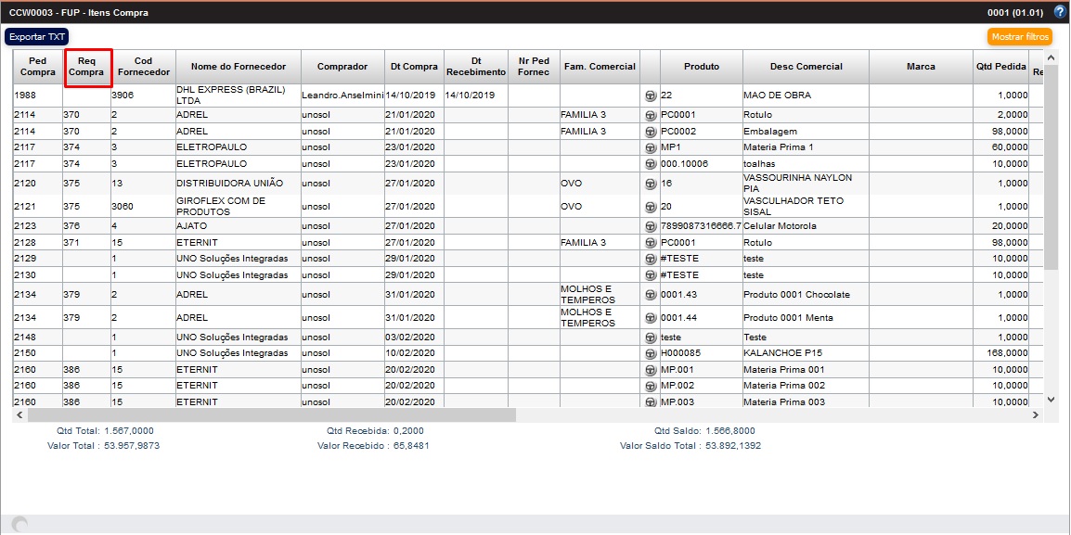Click the Nome do Fornecedor column header
This screenshot has height=535, width=1071.
[238, 67]
